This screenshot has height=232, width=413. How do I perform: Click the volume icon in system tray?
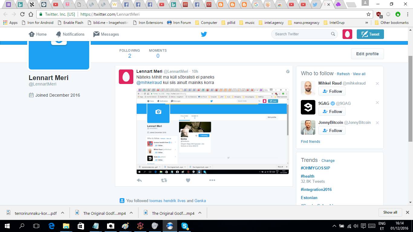(356, 226)
